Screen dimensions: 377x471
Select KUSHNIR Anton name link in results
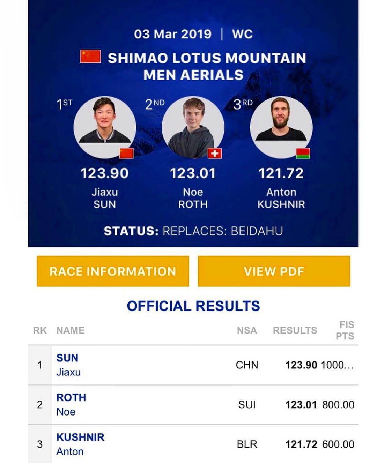coord(80,444)
